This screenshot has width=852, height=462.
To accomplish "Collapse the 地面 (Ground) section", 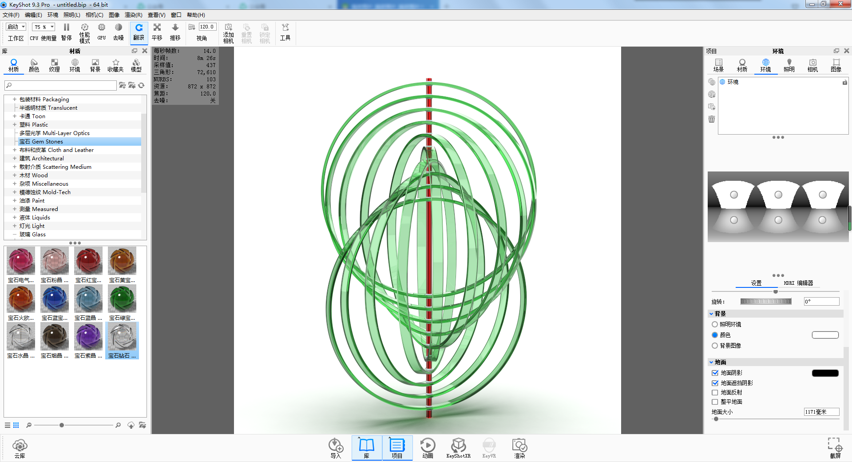I will point(711,362).
